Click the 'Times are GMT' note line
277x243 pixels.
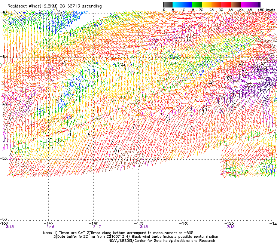(x=118, y=233)
